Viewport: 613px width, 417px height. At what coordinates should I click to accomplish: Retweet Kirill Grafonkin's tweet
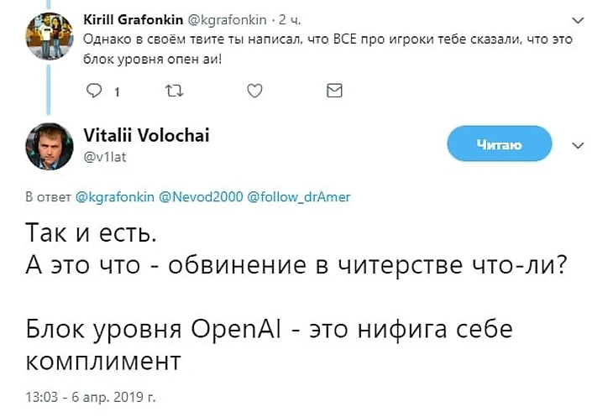pyautogui.click(x=174, y=91)
